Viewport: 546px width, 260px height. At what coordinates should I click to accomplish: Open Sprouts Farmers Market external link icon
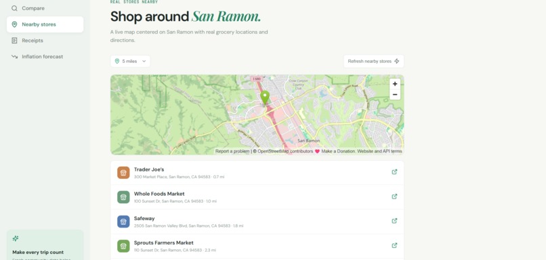point(394,245)
